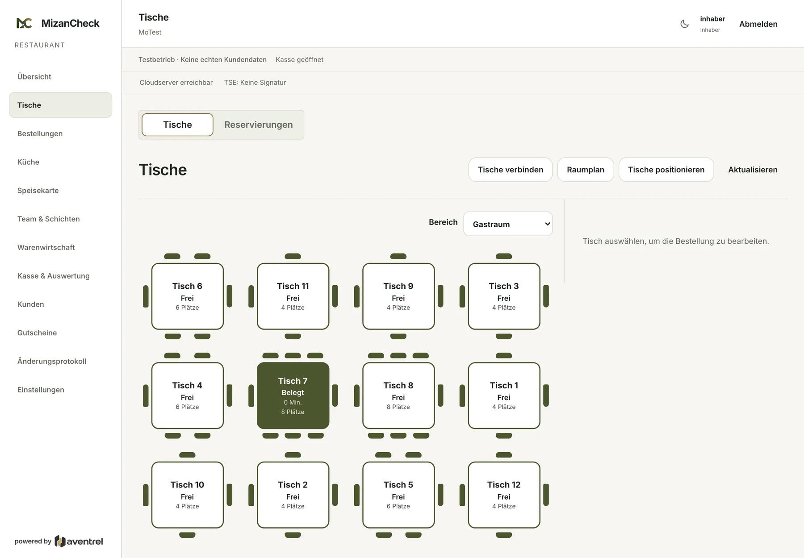The image size is (804, 558).
Task: Select the Tisch 3 table card
Action: pyautogui.click(x=504, y=296)
